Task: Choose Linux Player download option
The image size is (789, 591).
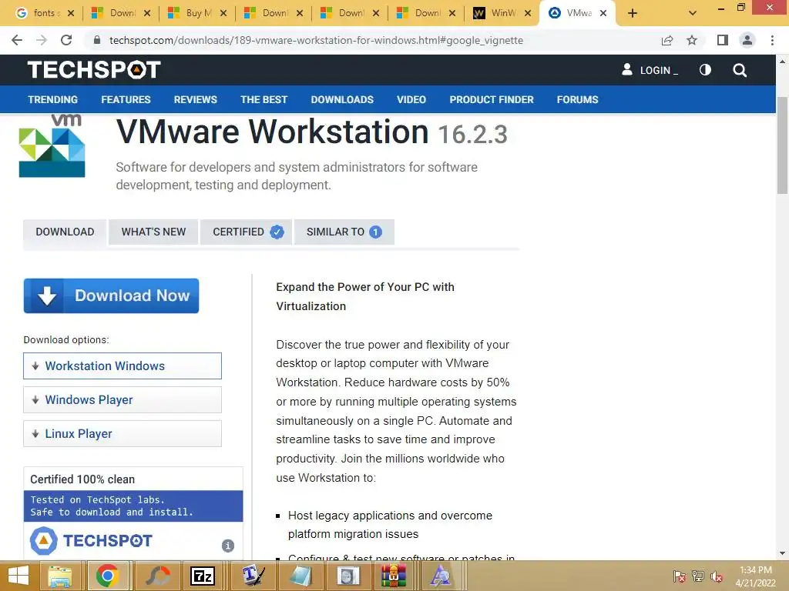Action: [123, 433]
